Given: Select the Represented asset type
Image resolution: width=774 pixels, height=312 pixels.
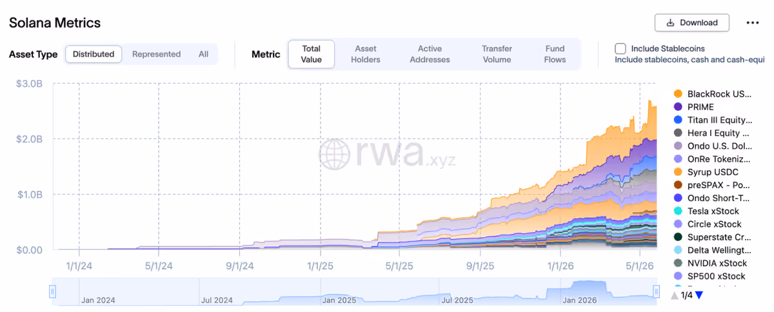Looking at the screenshot, I should click(157, 54).
